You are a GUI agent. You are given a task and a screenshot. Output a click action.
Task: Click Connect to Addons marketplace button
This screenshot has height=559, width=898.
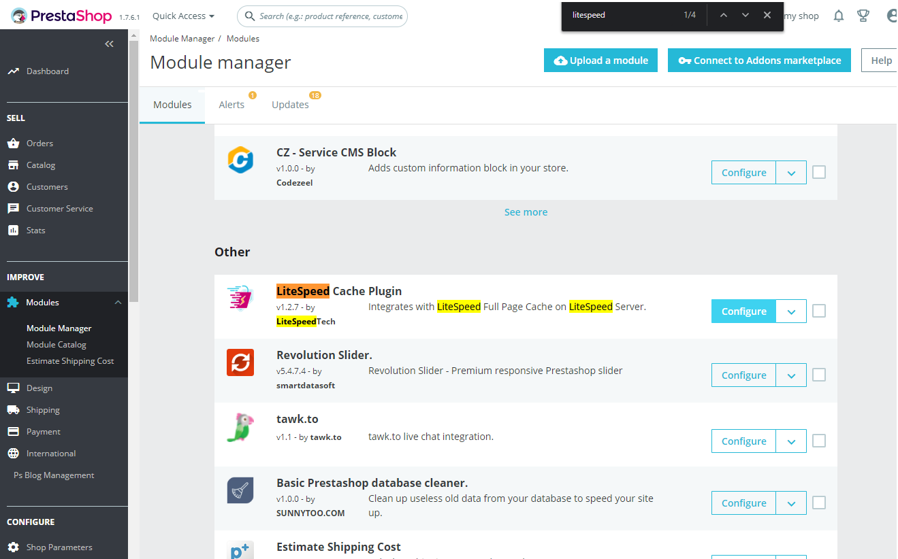pos(759,61)
